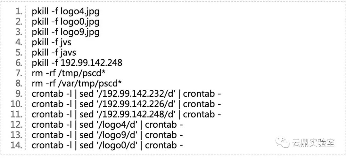Viewport: 346px width, 158px height.
Task: Click the 'pkill -f logo4.jpg' command line
Action: point(66,12)
